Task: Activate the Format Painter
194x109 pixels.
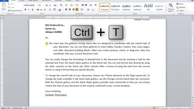Action: coord(15,11)
